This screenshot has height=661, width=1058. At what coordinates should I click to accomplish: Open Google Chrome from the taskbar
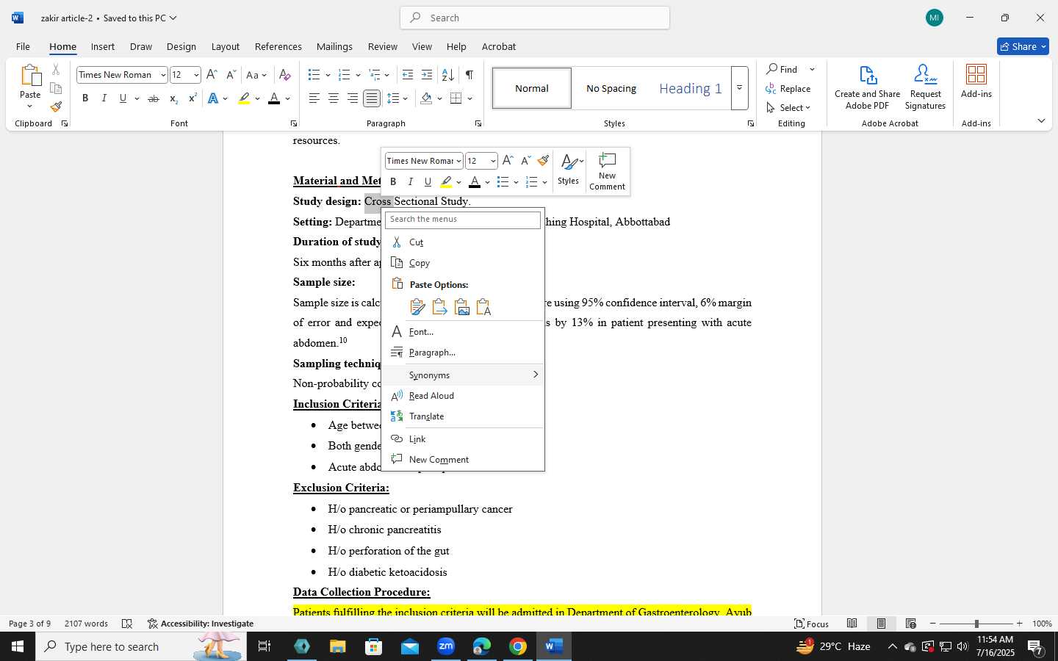click(x=518, y=646)
